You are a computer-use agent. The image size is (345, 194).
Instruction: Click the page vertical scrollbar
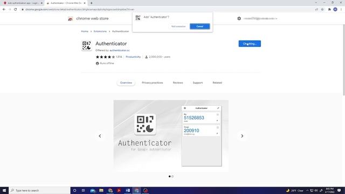coord(344,60)
